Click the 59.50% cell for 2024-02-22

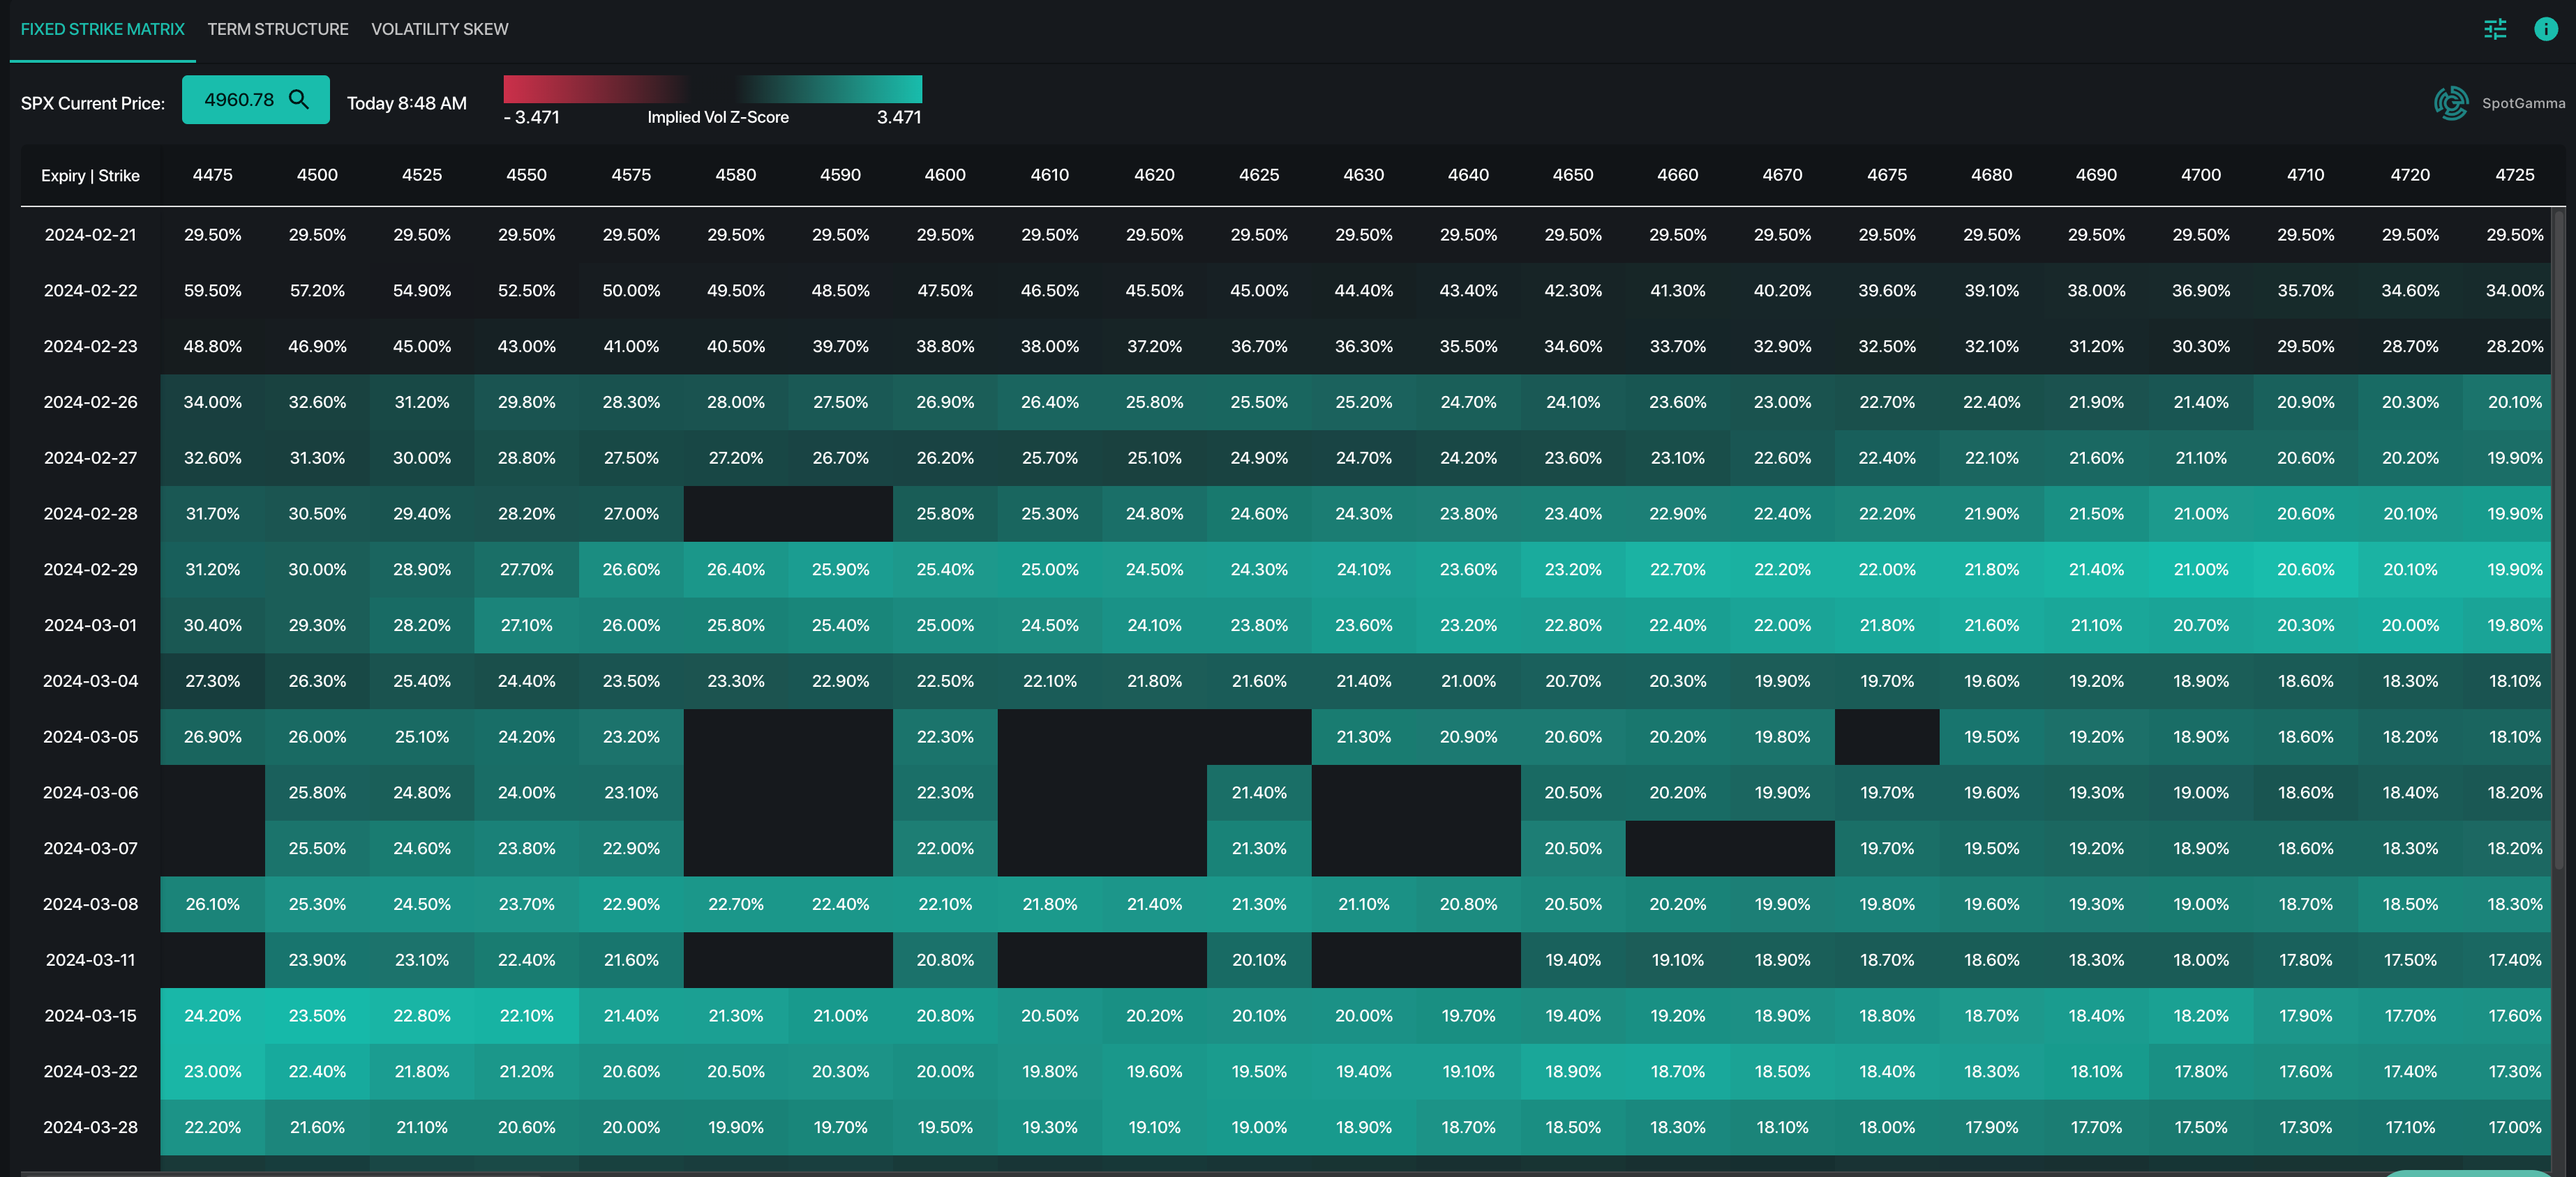212,291
